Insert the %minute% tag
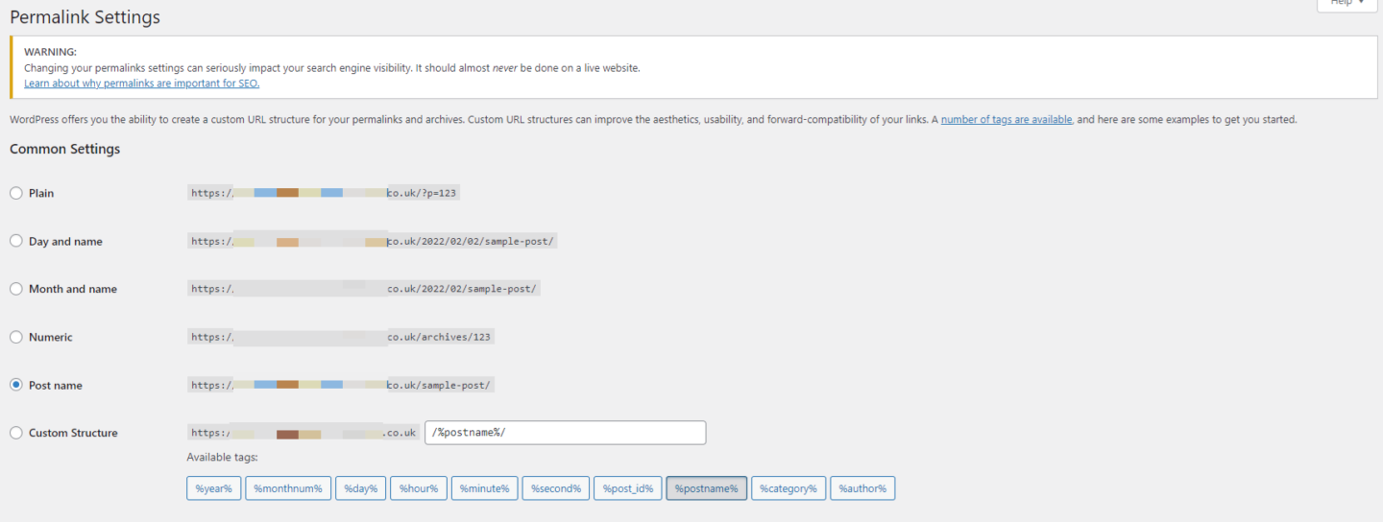This screenshot has width=1383, height=522. [484, 488]
